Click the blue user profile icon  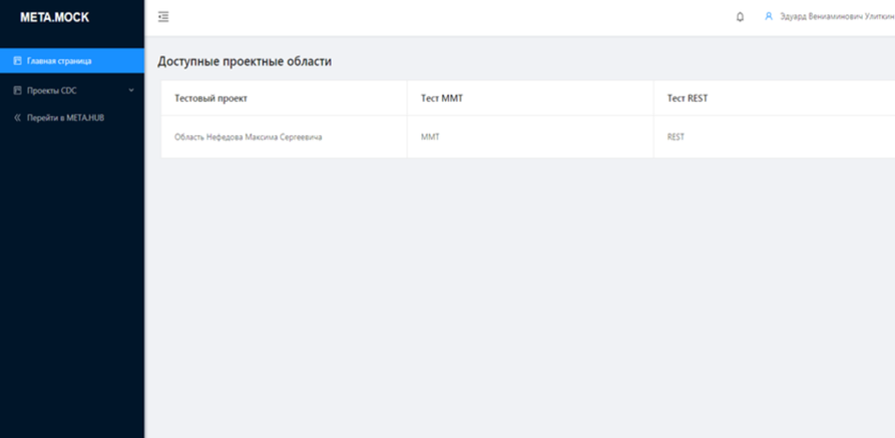(x=769, y=16)
